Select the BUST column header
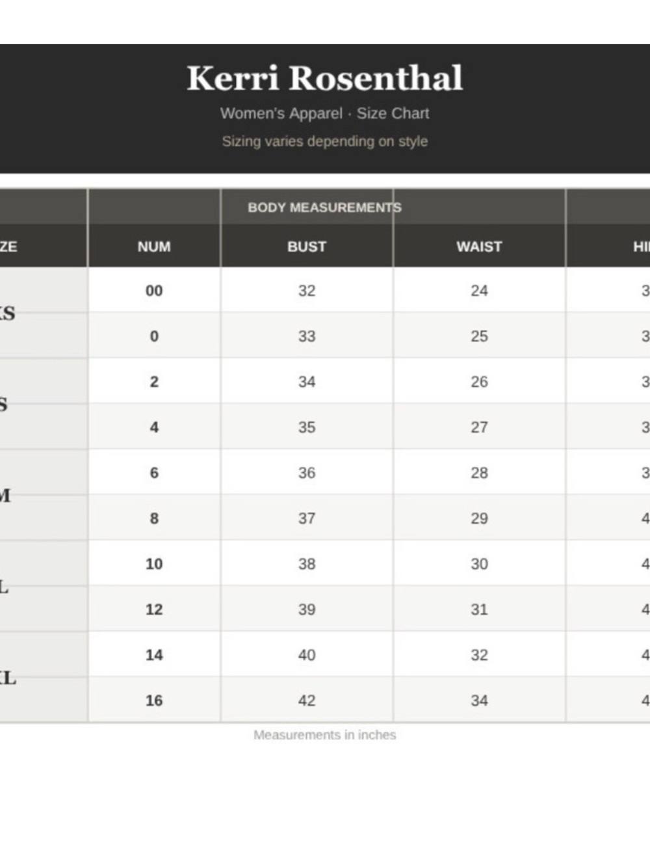The image size is (650, 867). [307, 247]
